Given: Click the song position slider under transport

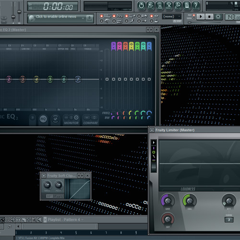Looking at the screenshot, I should pyautogui.click(x=204, y=23).
